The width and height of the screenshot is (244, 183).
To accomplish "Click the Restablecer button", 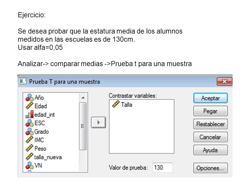I will [x=210, y=124].
